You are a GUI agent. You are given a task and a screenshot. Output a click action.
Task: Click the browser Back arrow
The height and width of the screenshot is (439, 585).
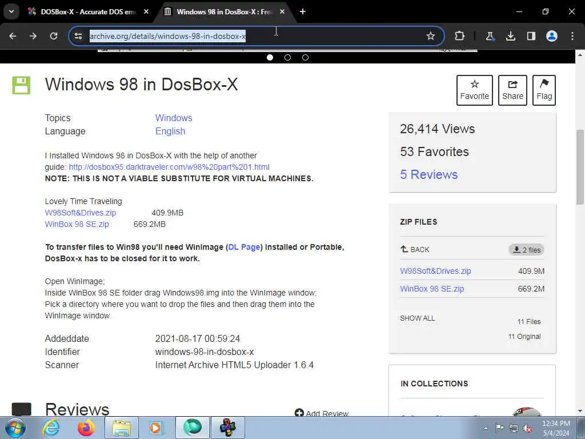pyautogui.click(x=13, y=36)
